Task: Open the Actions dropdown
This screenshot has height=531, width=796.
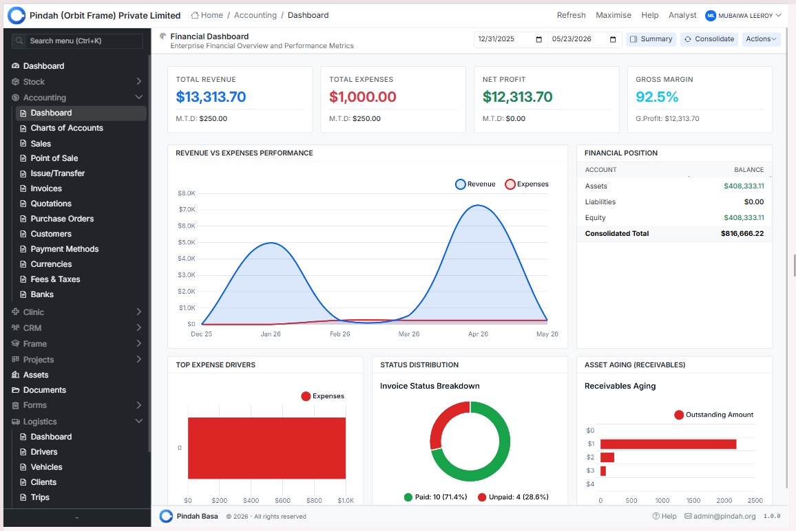Action: tap(761, 39)
